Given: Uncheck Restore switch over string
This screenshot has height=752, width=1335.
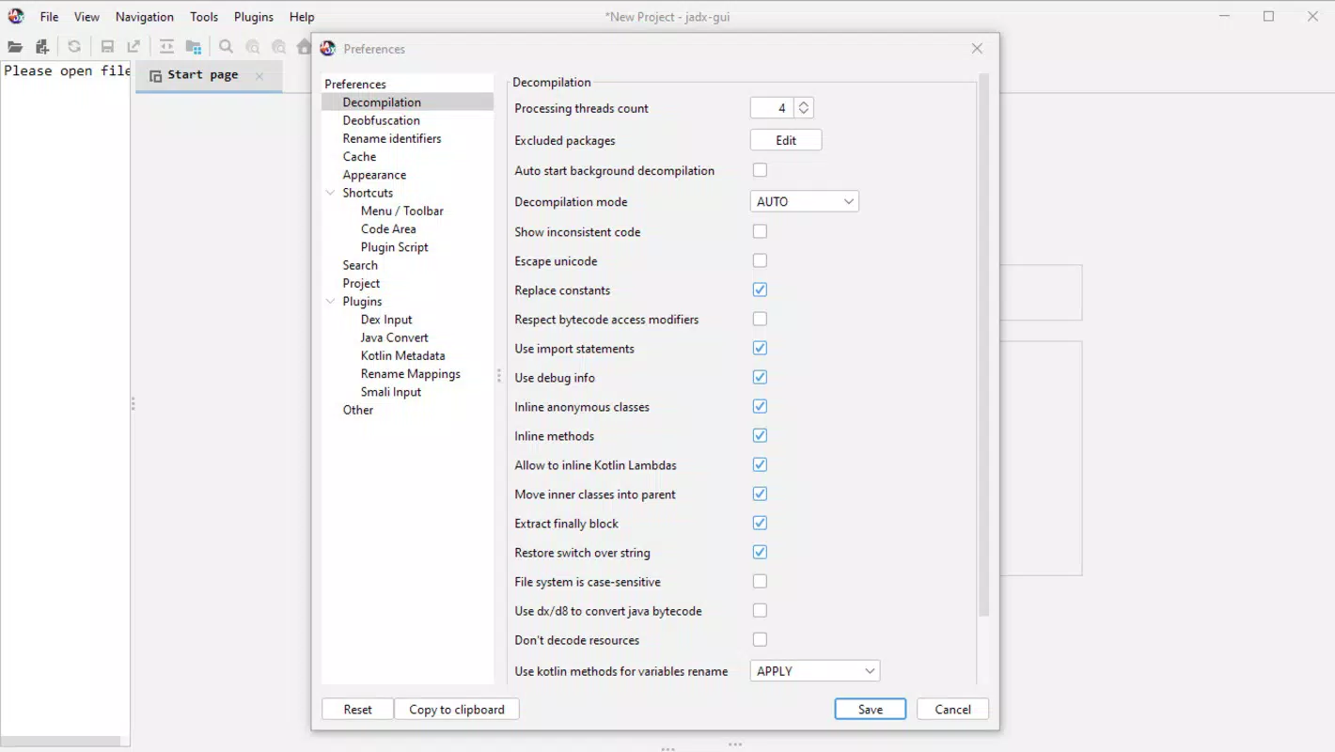Looking at the screenshot, I should 760,552.
